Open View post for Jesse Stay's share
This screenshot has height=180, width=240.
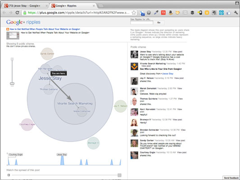177,52
